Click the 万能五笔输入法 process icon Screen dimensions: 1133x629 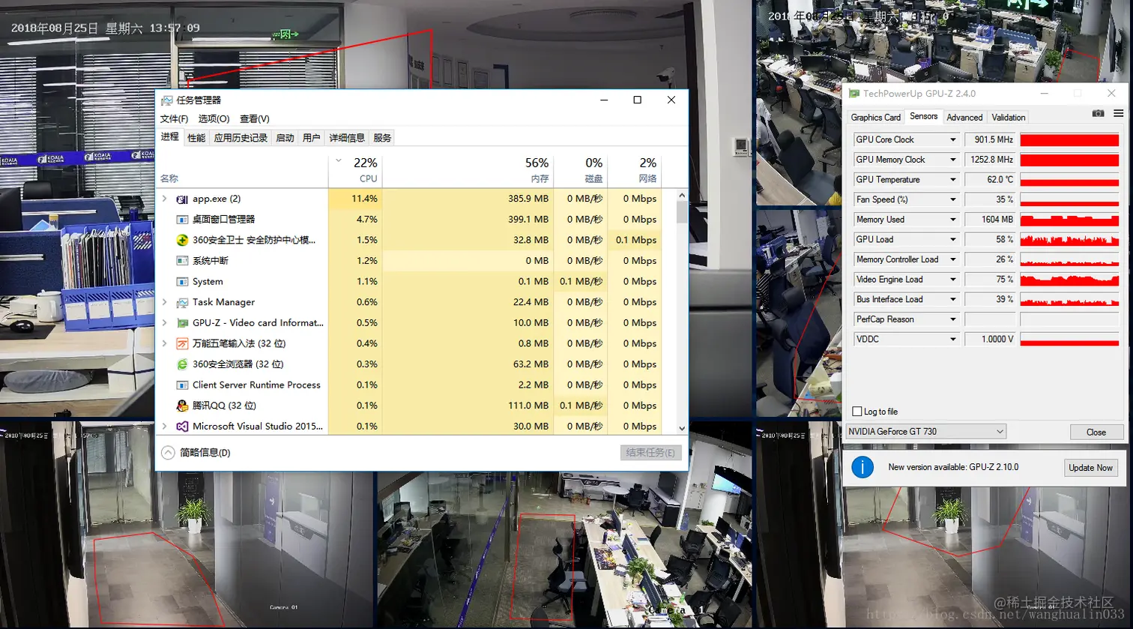pos(181,343)
